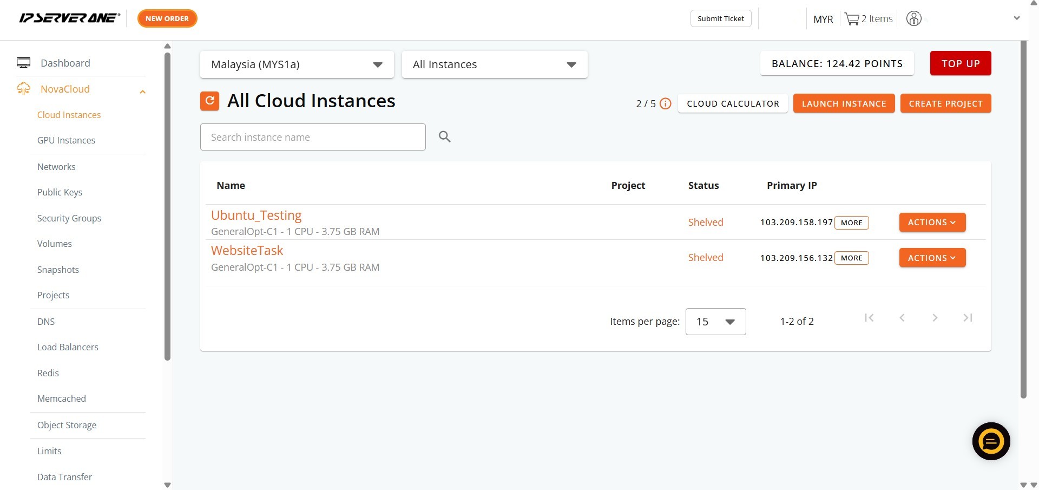Open Limits in the sidebar
This screenshot has height=490, width=1039.
pos(49,451)
